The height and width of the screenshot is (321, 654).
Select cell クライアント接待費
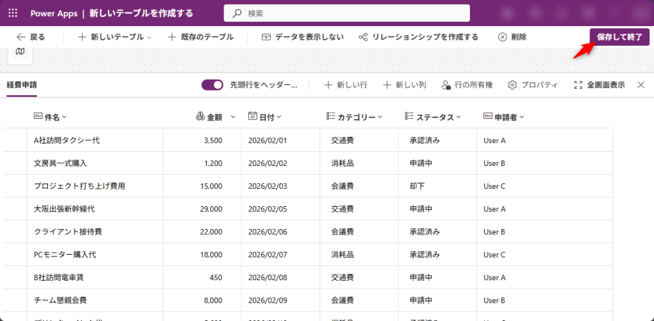[95, 232]
